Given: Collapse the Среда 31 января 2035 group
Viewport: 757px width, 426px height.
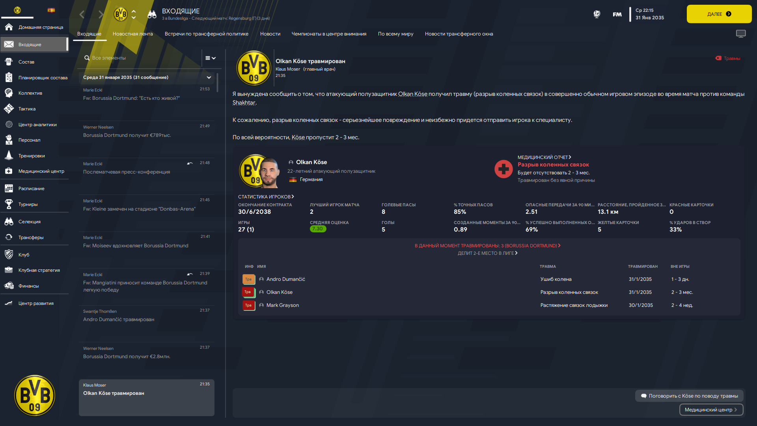Looking at the screenshot, I should click(x=209, y=77).
